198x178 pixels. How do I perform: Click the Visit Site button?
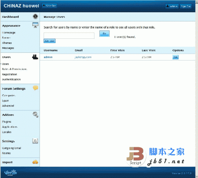49,6
